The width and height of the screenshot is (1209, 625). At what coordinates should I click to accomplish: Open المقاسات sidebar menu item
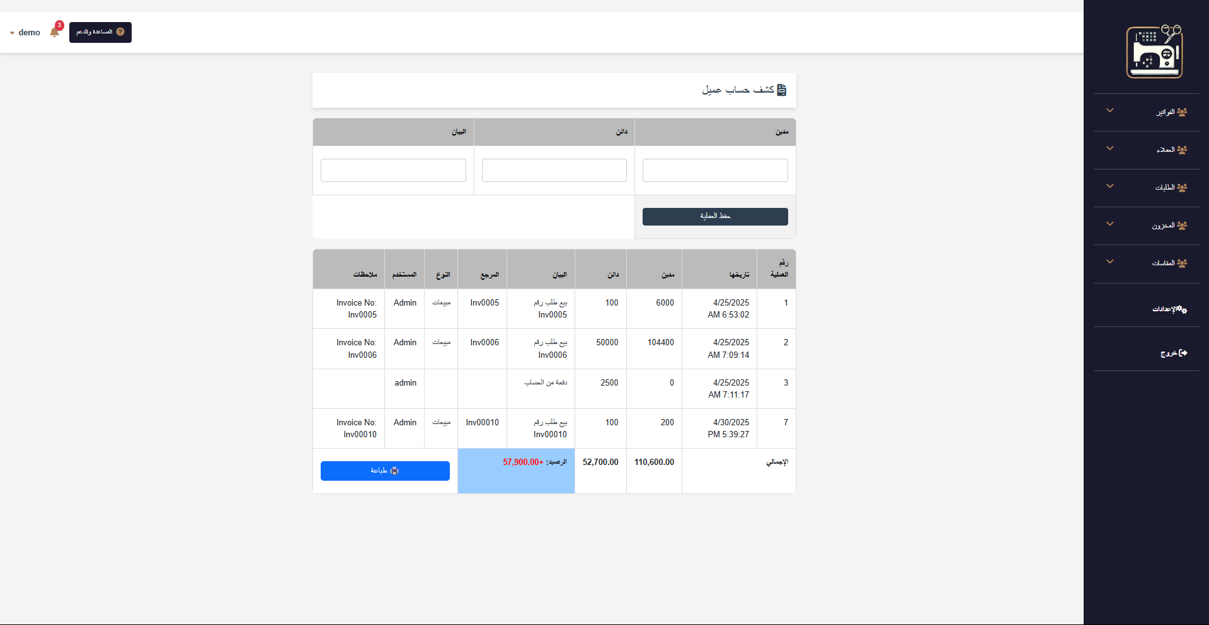1147,263
